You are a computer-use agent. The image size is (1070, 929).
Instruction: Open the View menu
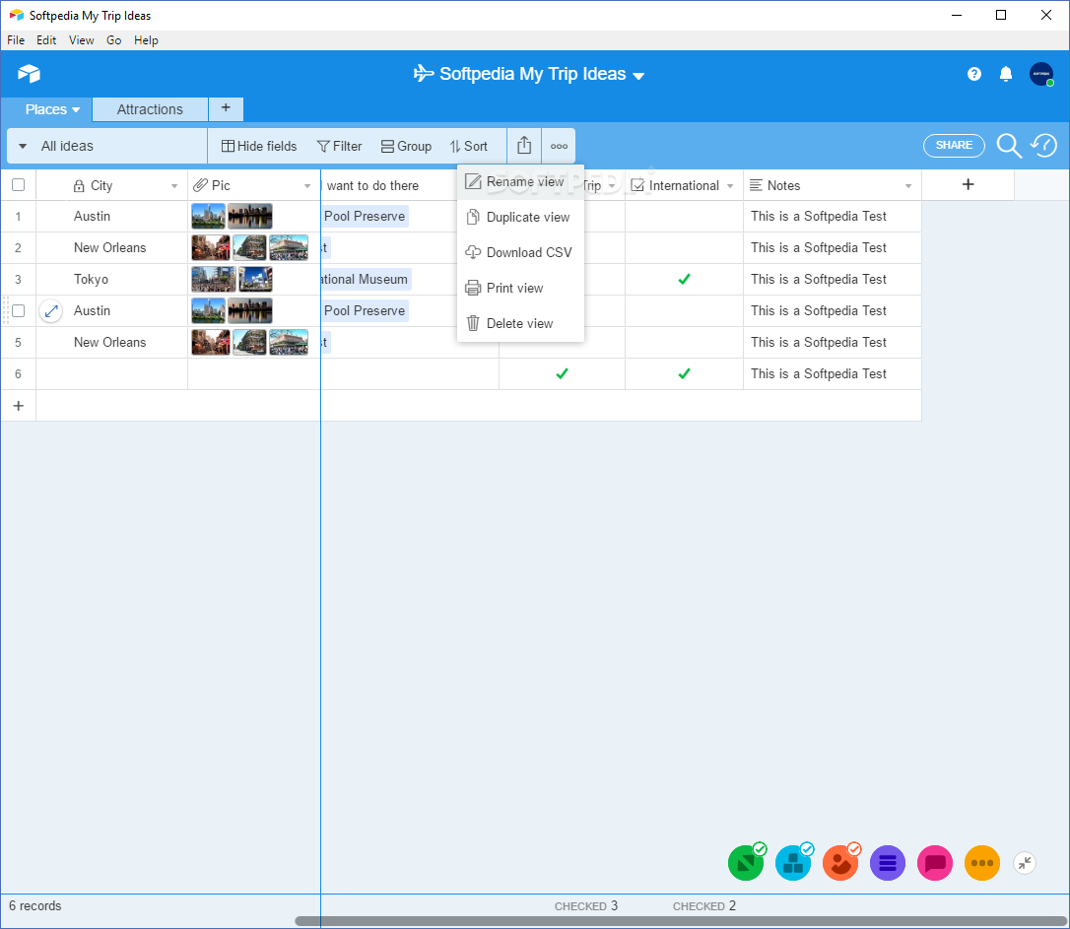coord(81,40)
